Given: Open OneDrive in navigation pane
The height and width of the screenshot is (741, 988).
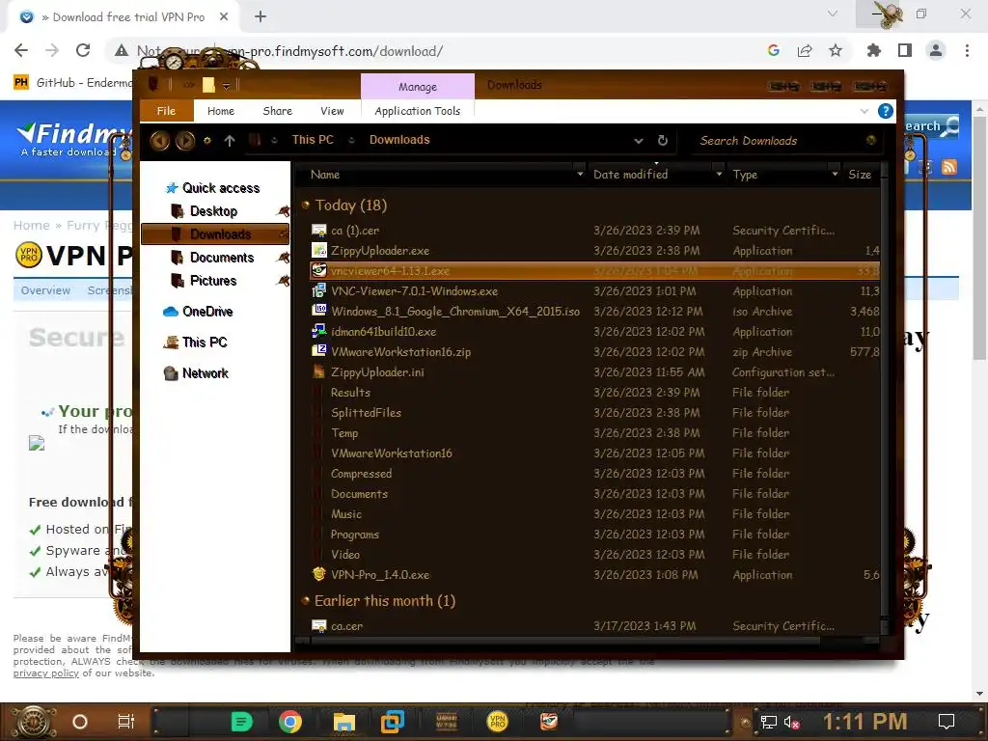Looking at the screenshot, I should pos(207,312).
